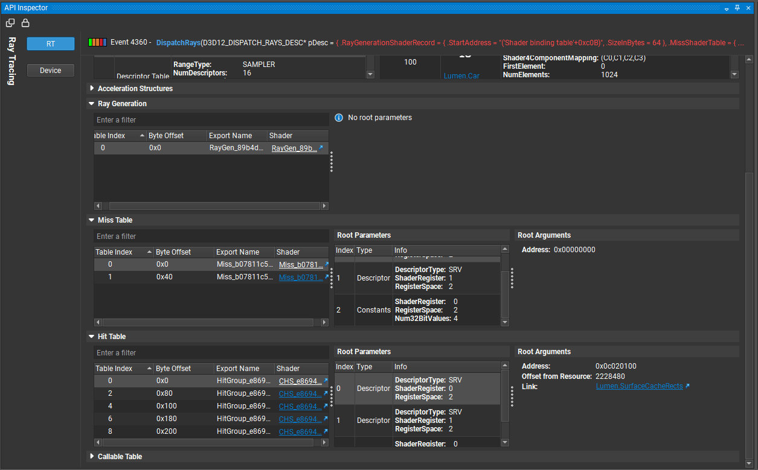
Task: Toggle the lock icon in toolbar
Action: click(x=25, y=23)
